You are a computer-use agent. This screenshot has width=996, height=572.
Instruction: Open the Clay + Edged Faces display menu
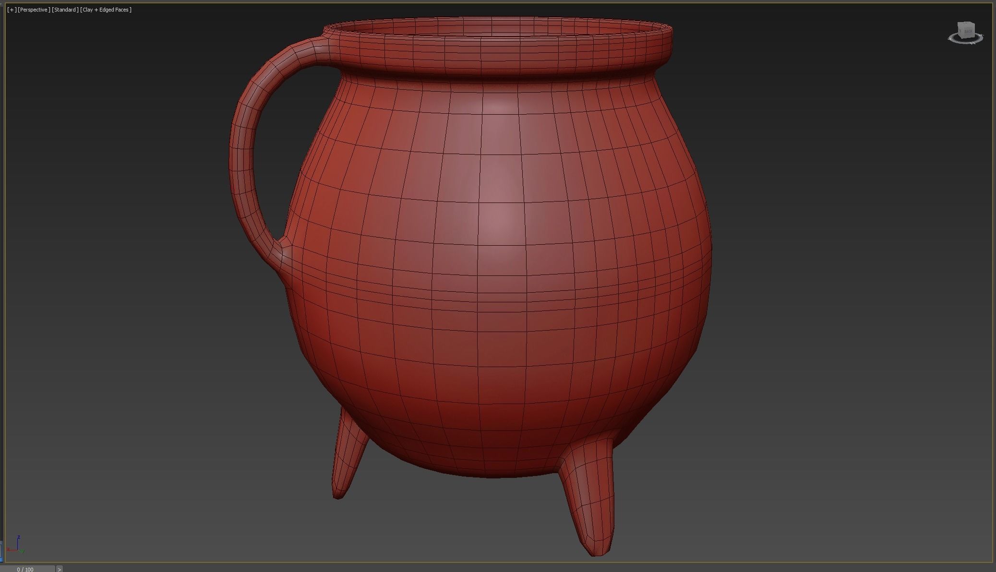coord(106,10)
